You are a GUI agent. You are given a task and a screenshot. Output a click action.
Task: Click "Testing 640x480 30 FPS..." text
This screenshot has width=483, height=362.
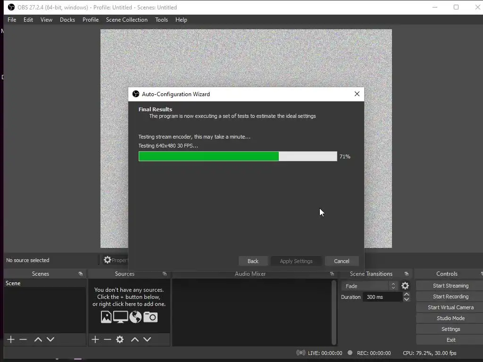(x=168, y=146)
